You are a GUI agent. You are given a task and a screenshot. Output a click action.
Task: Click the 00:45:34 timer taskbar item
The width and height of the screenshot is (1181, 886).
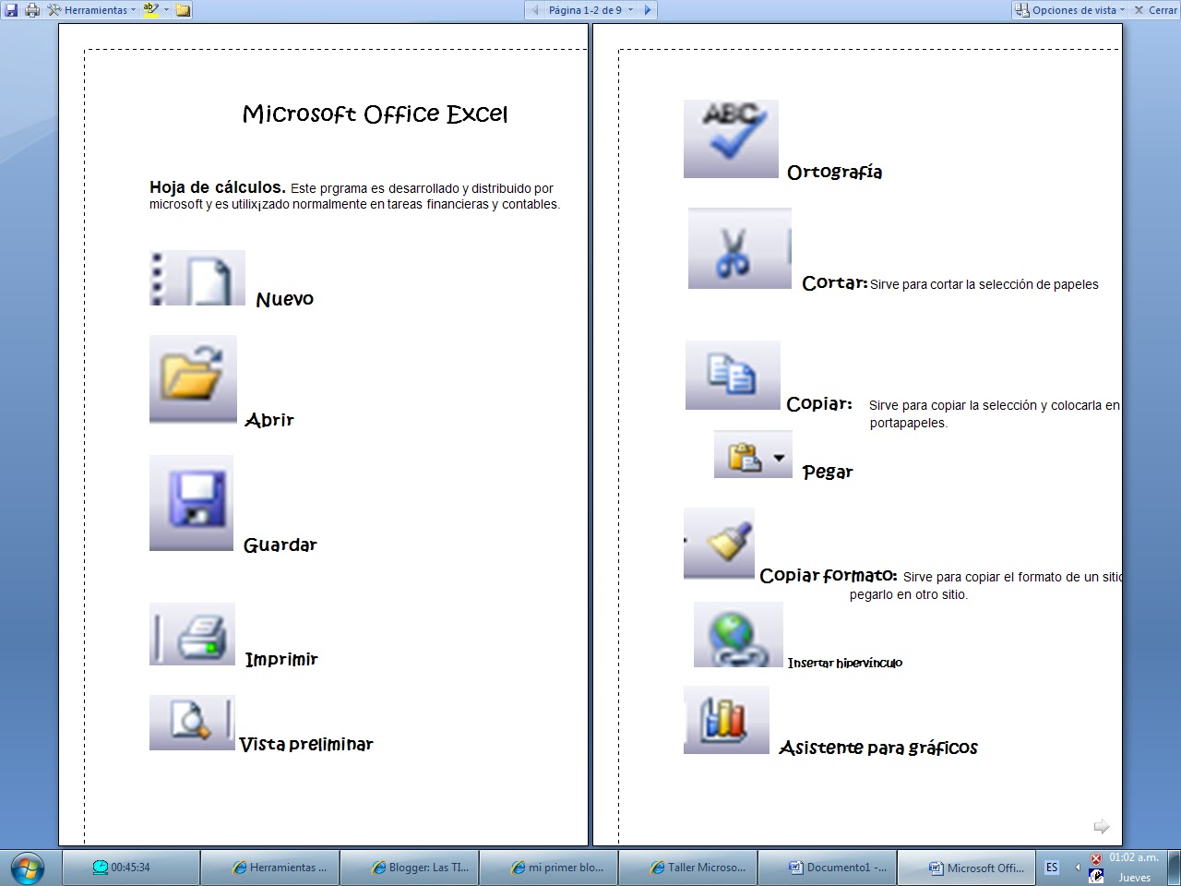(130, 868)
